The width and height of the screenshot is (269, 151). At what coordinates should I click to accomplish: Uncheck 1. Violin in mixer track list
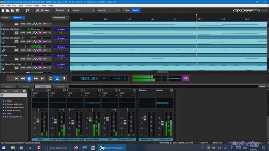(3, 101)
